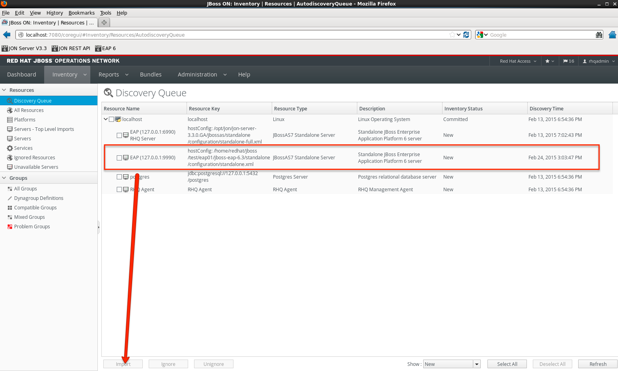Sort by the Discovery Time column header

570,108
